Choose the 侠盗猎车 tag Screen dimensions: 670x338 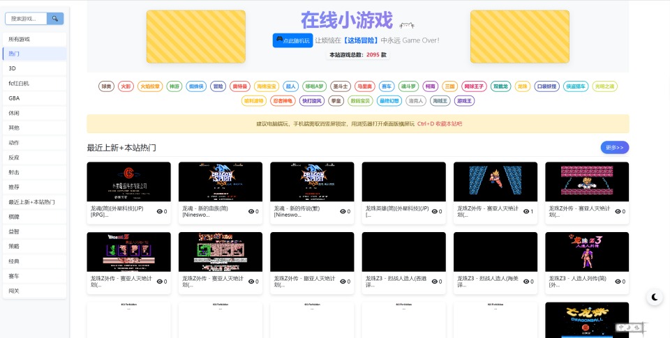coord(576,86)
